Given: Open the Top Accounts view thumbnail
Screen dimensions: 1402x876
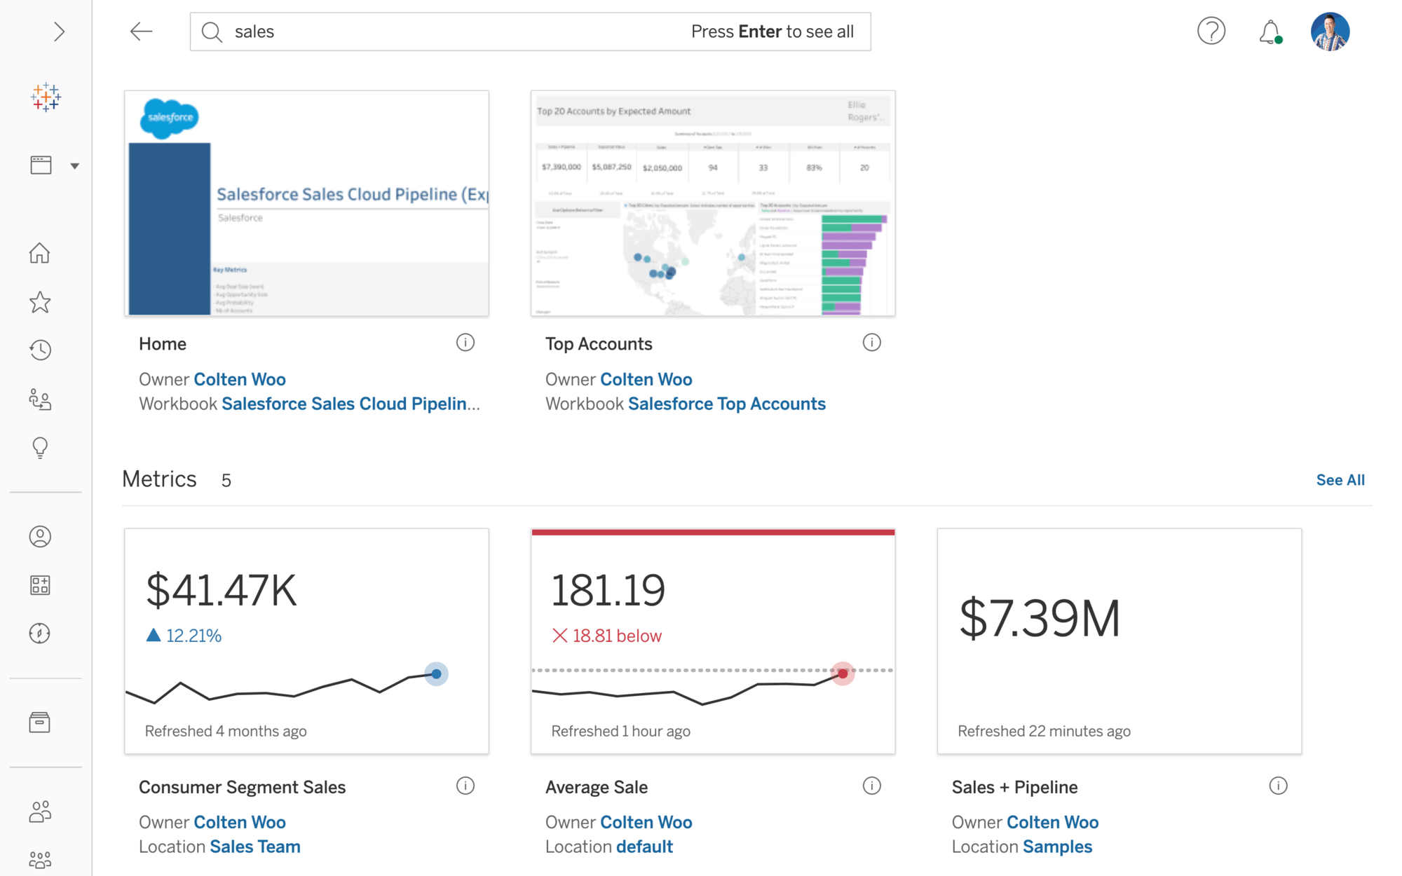Looking at the screenshot, I should [x=713, y=203].
